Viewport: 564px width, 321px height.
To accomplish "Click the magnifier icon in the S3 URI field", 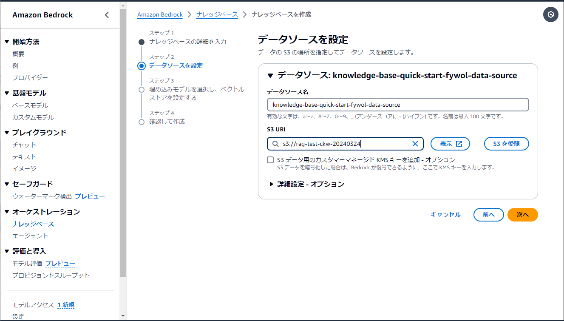I will point(275,144).
